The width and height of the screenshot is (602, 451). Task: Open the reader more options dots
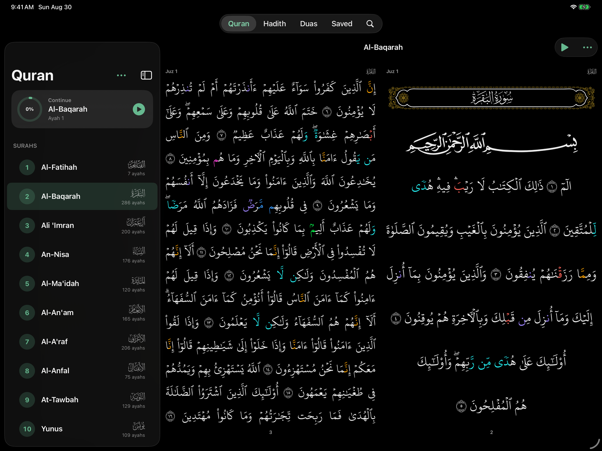587,47
